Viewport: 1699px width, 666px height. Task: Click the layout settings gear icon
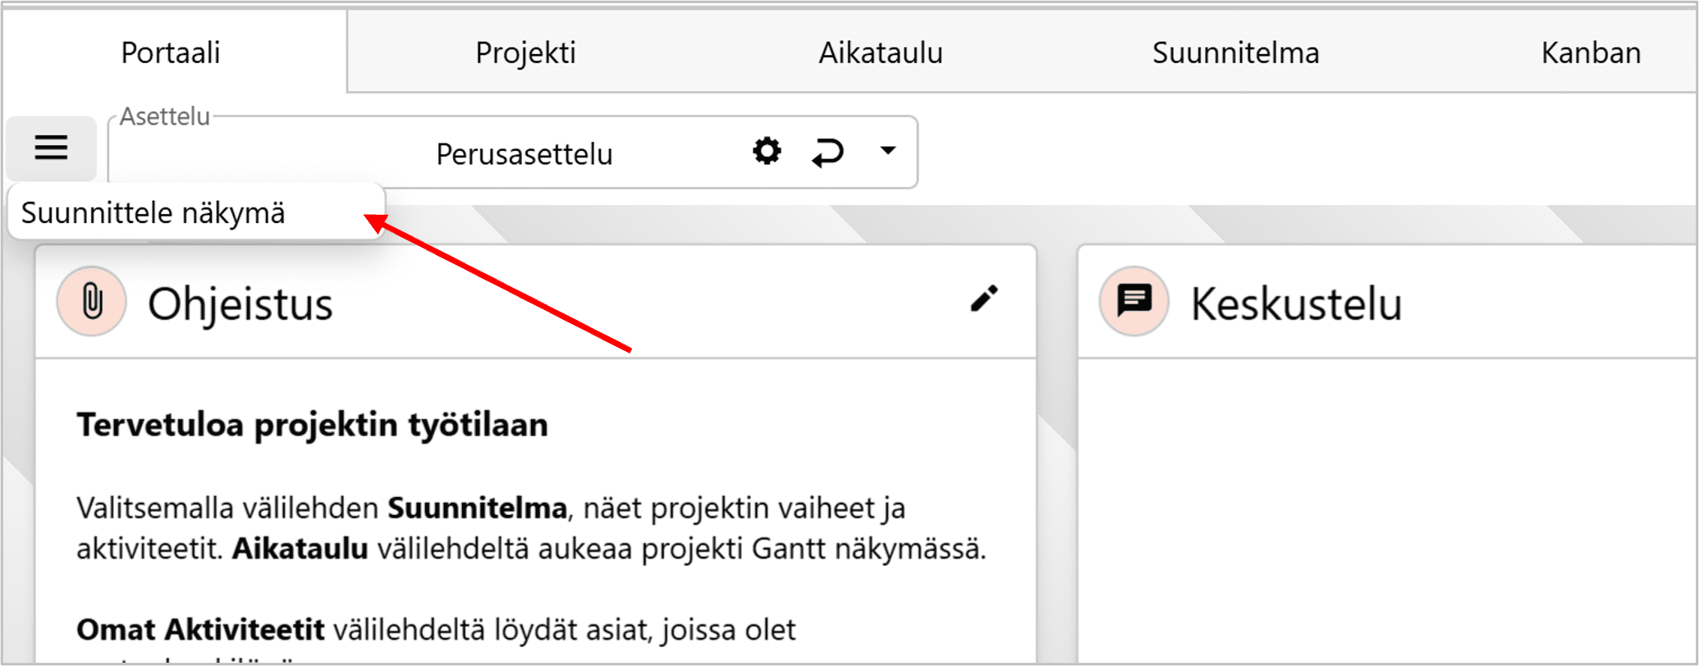pos(767,152)
